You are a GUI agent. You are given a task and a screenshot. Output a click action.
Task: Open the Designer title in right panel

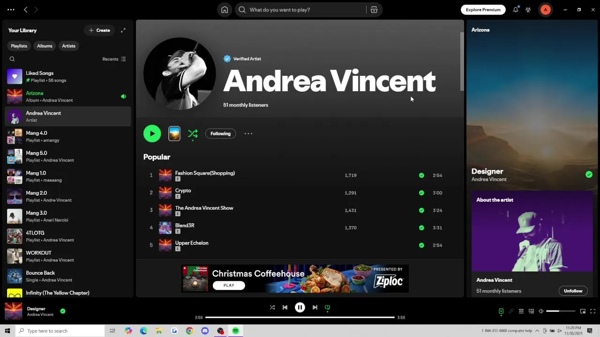click(x=487, y=171)
